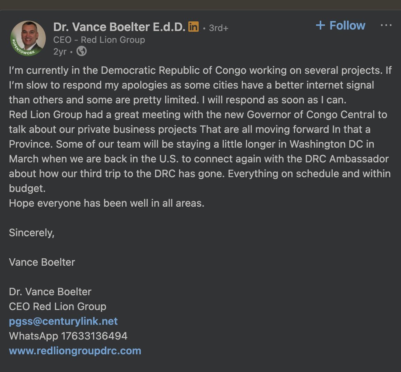This screenshot has height=372, width=401.
Task: Click the "Hope everyone has been well" sentence
Action: click(x=106, y=203)
